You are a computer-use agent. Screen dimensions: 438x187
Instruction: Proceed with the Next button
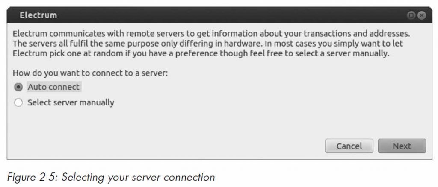pos(402,146)
